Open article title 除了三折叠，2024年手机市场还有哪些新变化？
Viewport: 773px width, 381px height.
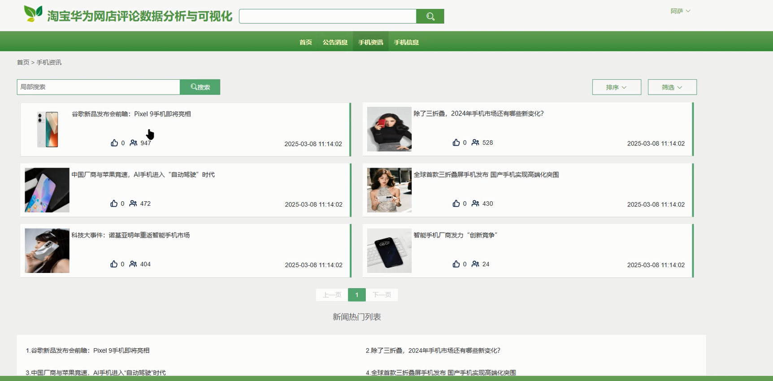478,113
